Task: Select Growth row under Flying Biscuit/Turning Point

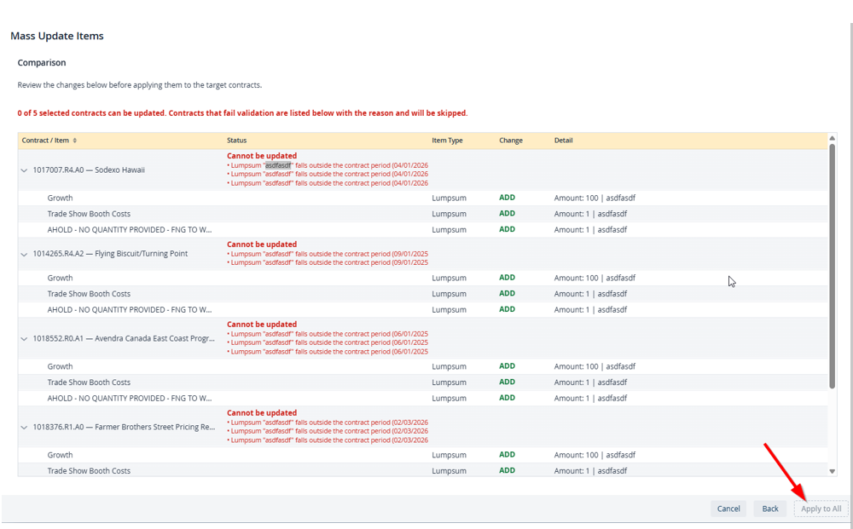Action: (x=423, y=278)
